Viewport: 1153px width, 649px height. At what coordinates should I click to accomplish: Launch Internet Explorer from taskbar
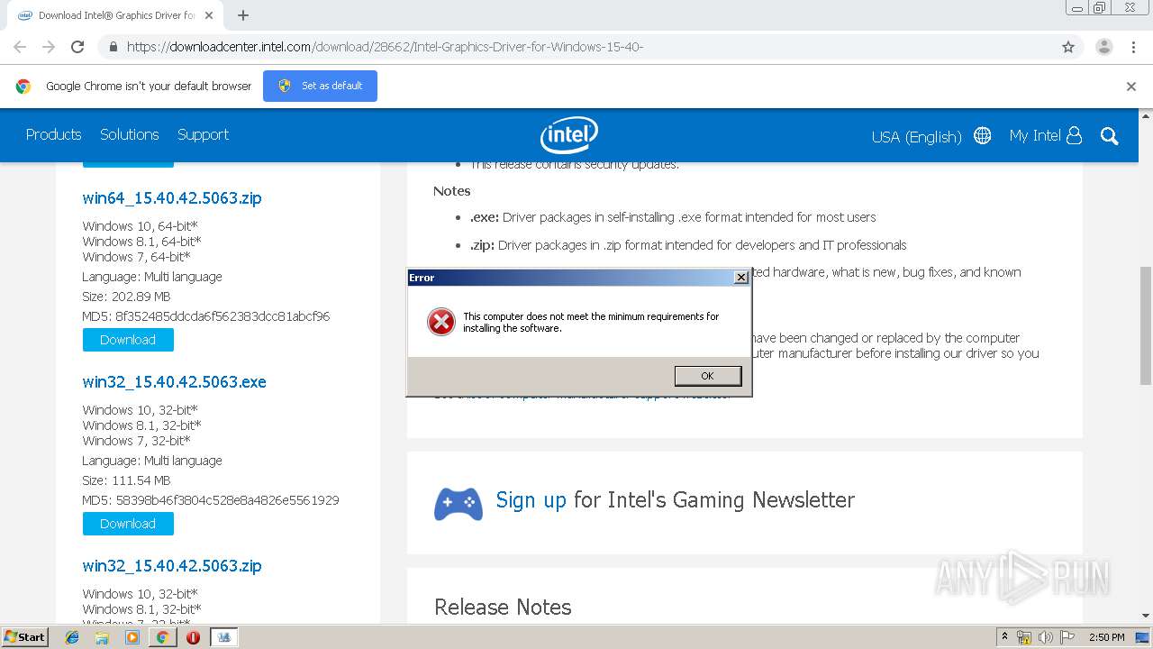pos(72,637)
